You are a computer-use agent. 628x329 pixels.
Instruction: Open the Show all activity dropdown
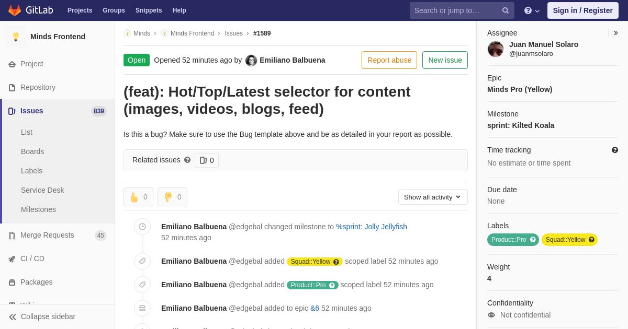433,197
